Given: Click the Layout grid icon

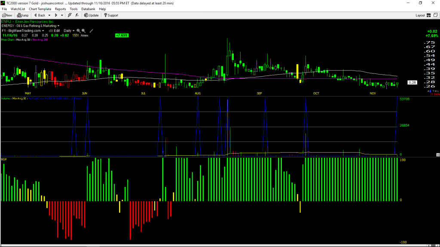Looking at the screenshot, I should (x=429, y=15).
